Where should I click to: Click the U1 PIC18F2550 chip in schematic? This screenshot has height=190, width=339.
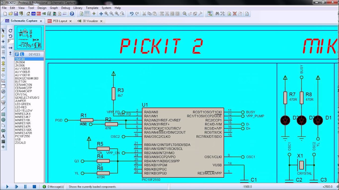coord(183,142)
